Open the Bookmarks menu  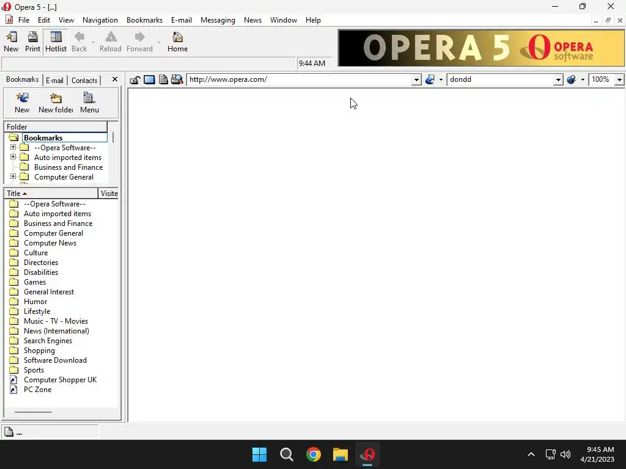[x=144, y=20]
